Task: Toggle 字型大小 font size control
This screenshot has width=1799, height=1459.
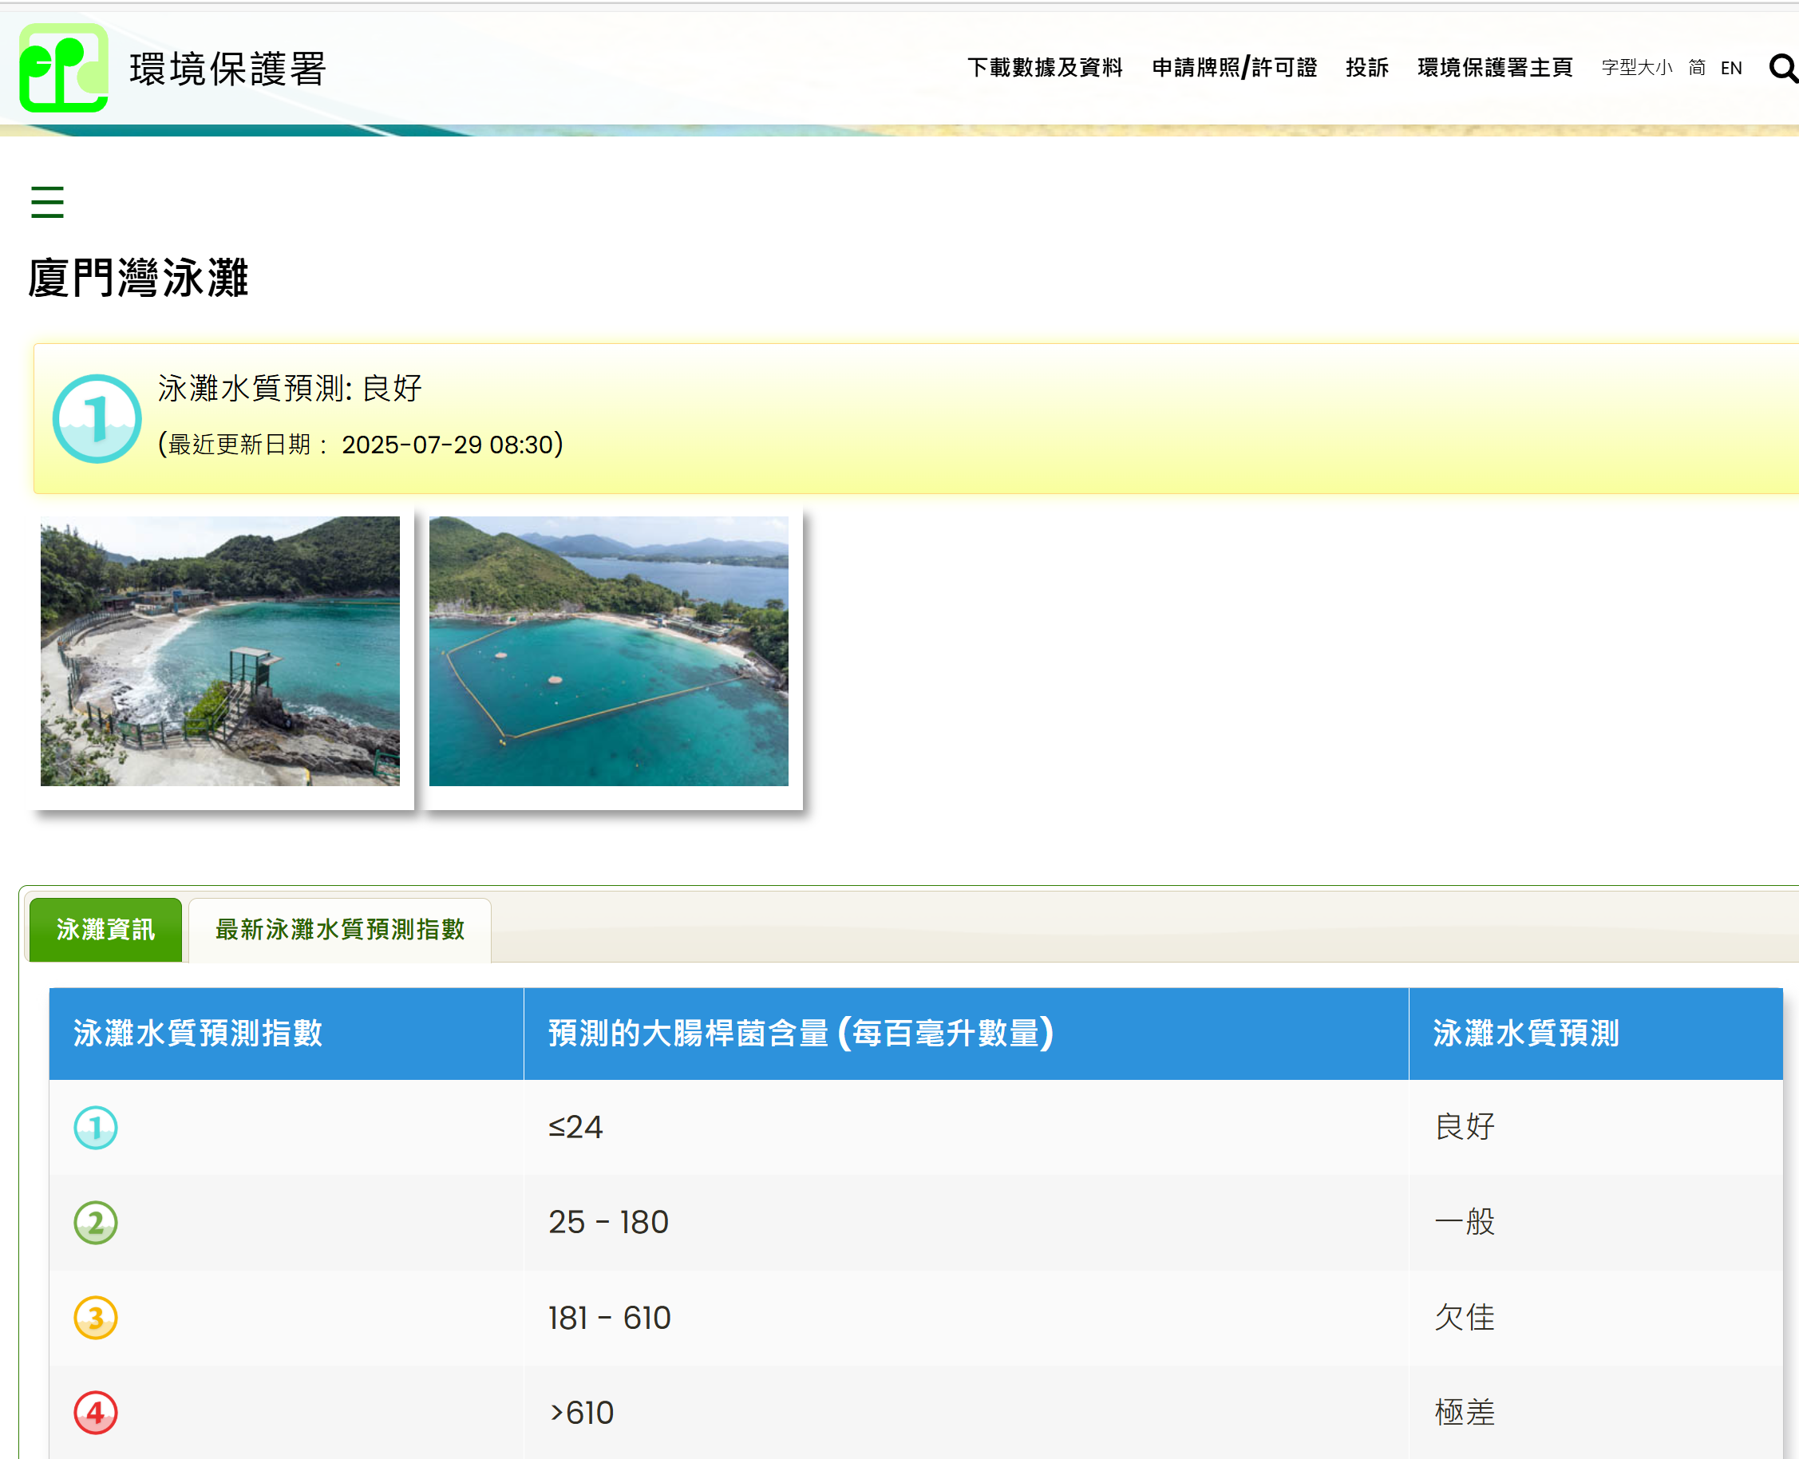Action: pos(1637,68)
